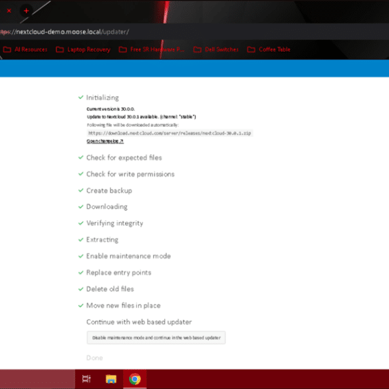Click the Delete old files checkmark

tap(80, 289)
